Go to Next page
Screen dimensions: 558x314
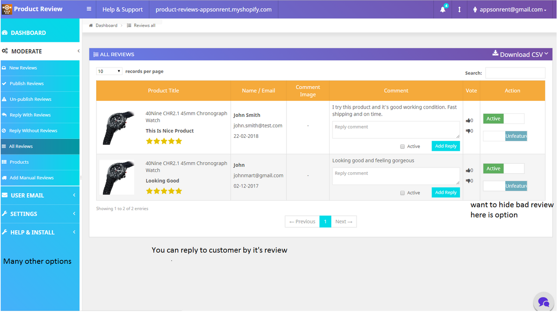pos(344,222)
